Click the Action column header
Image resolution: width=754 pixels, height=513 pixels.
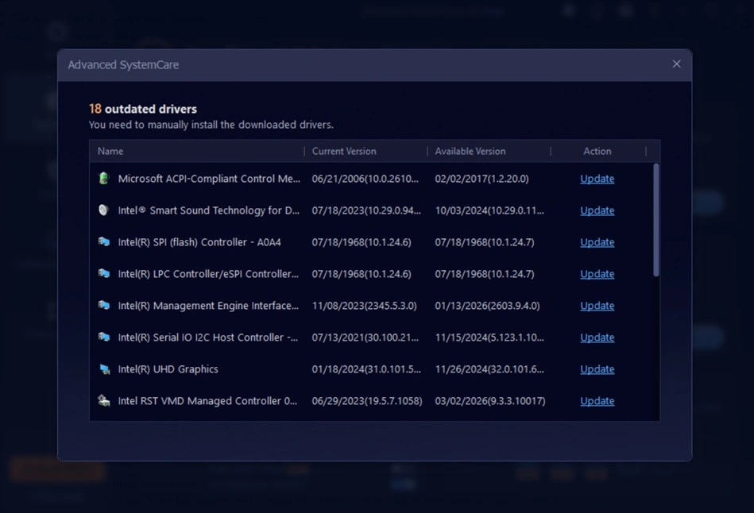[597, 151]
